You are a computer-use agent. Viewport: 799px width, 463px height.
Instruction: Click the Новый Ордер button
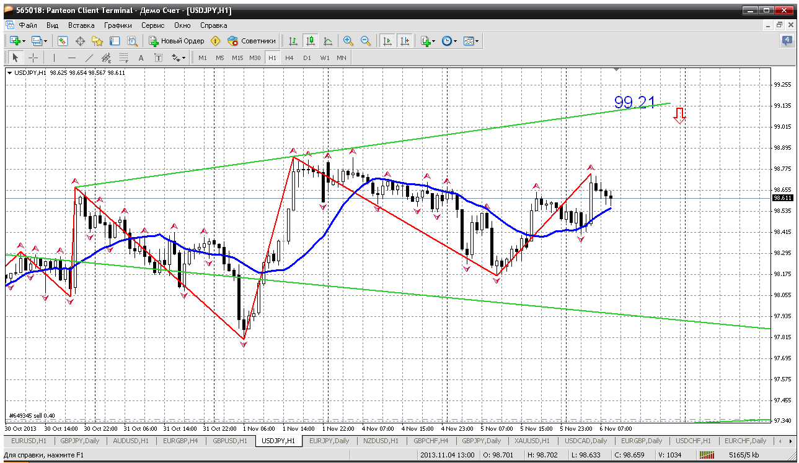[176, 41]
